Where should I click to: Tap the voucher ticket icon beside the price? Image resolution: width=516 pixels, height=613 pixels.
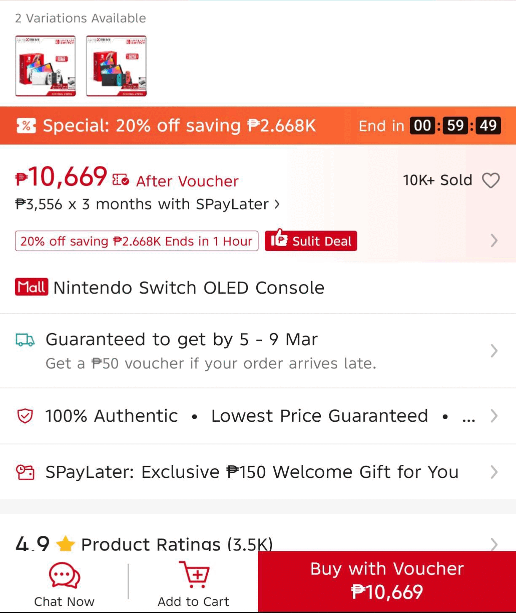[121, 180]
